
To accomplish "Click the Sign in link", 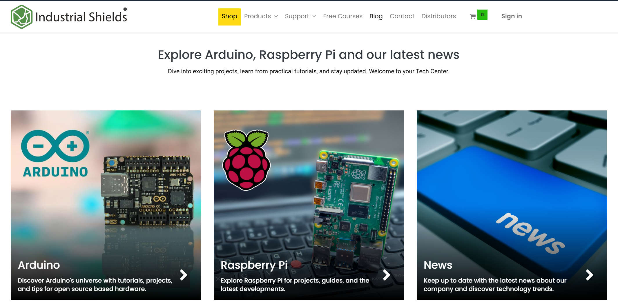I will [x=512, y=16].
